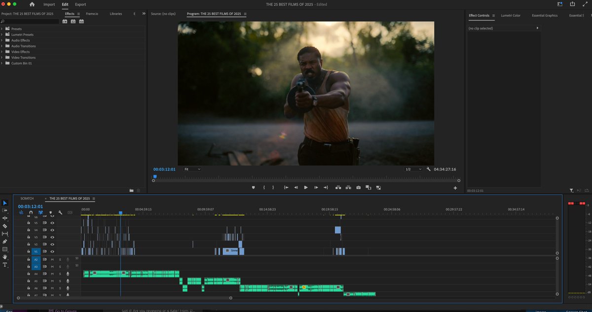Click Comparison View button

click(x=368, y=187)
